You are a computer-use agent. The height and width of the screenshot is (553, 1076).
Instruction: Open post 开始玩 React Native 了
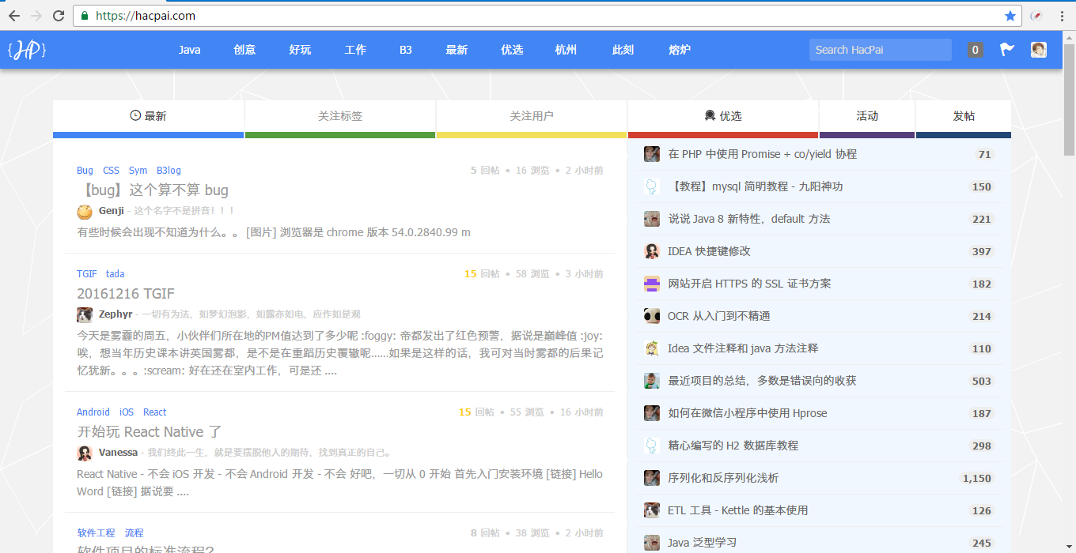coord(150,432)
